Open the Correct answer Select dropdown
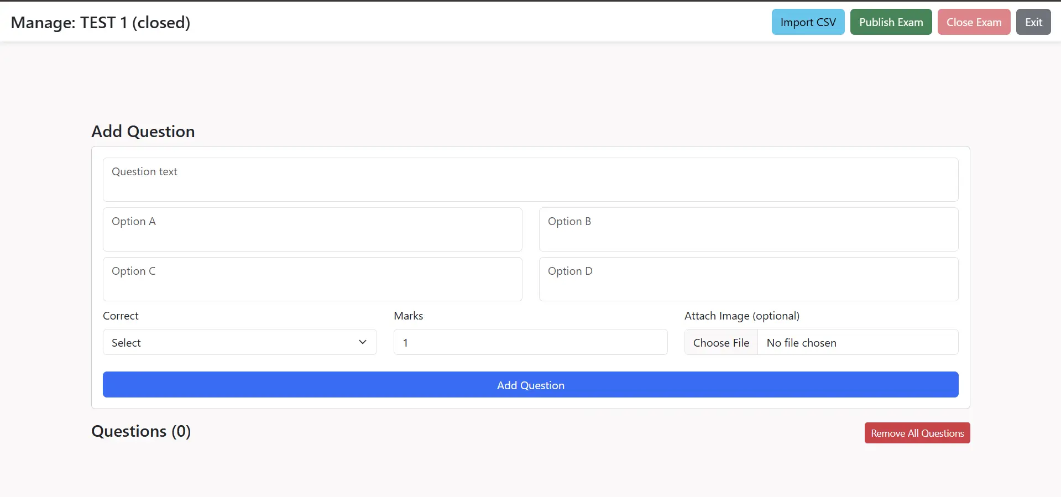Image resolution: width=1061 pixels, height=497 pixels. tap(239, 342)
